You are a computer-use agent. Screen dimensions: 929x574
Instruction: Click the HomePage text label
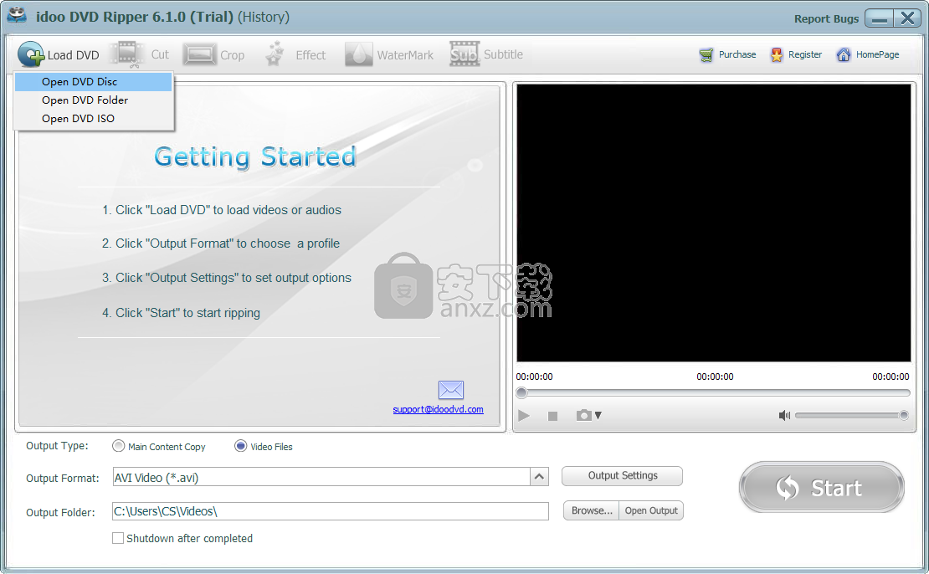(877, 54)
